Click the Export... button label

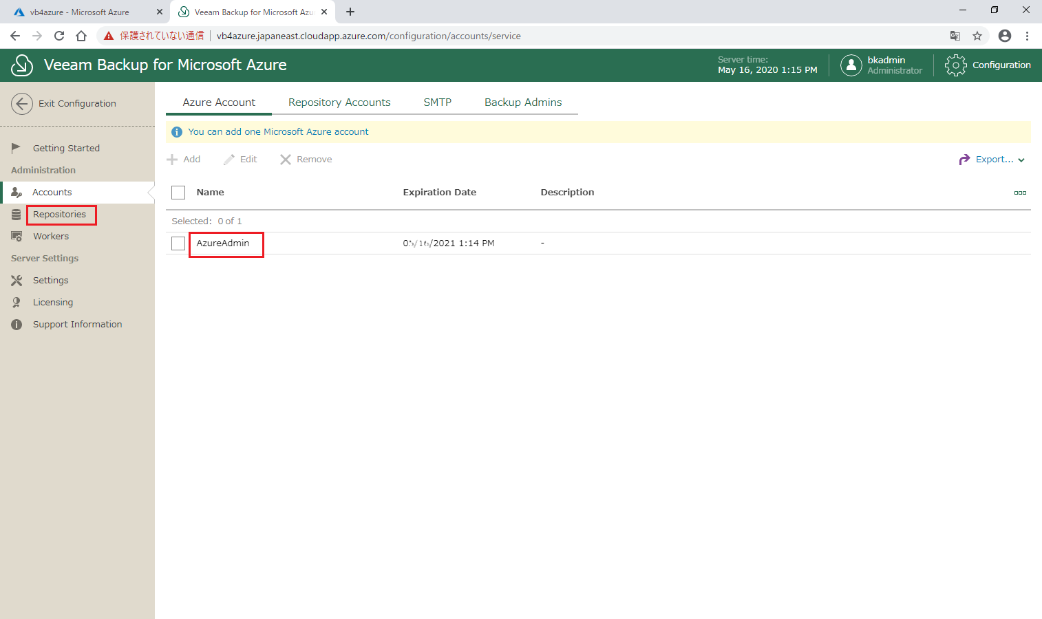click(995, 160)
